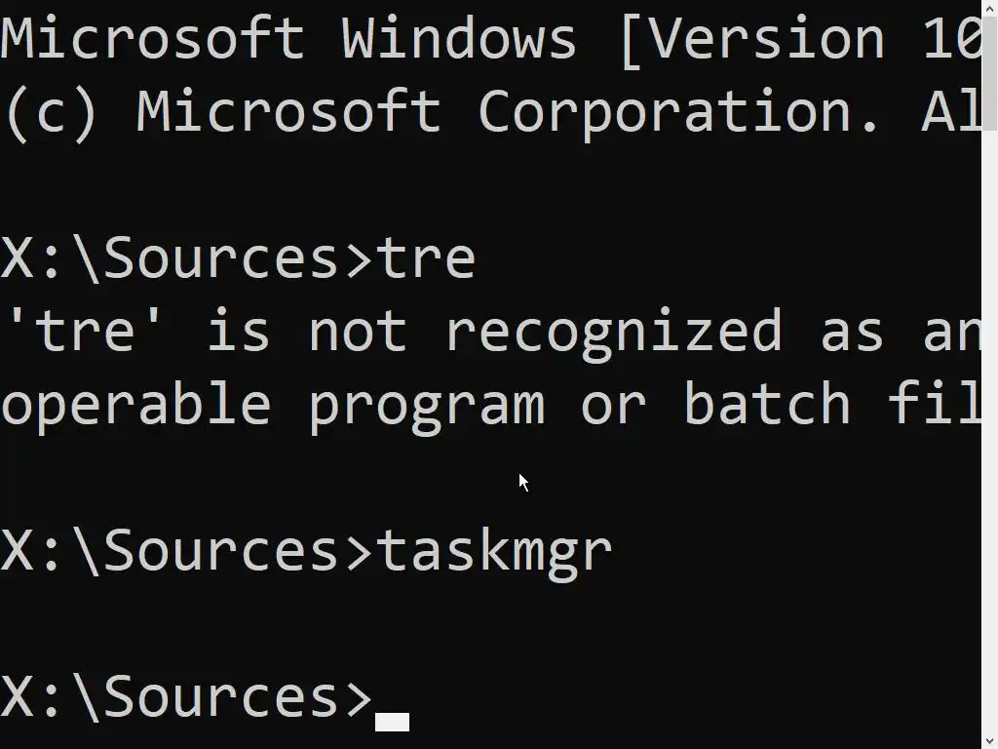The image size is (998, 749).
Task: Click "Microsoft" in the copyright line
Action: pos(288,112)
